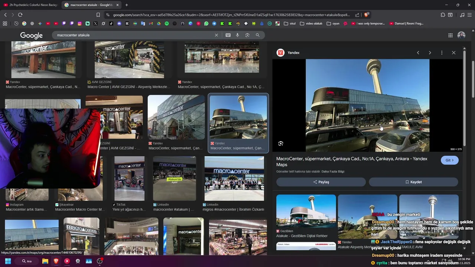
Task: Open the 'MacroCenter, süpermarket, Çankaya Cad.' preview title
Action: [x=352, y=162]
